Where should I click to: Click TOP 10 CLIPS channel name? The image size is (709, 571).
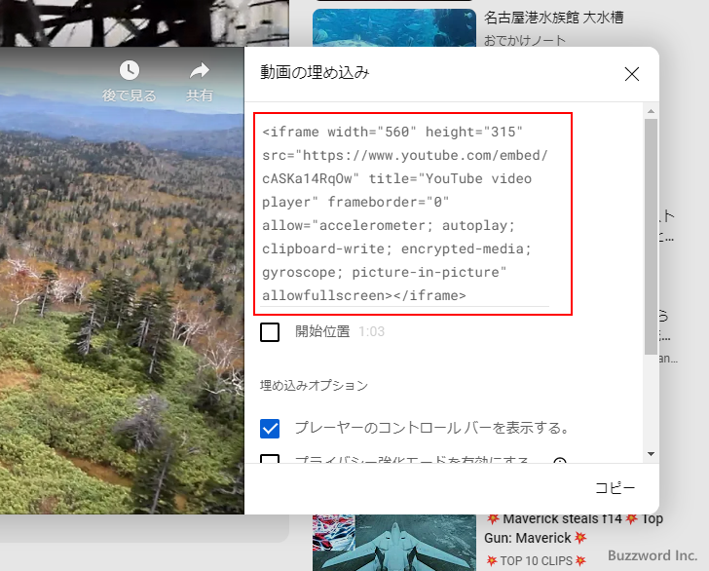coord(536,561)
